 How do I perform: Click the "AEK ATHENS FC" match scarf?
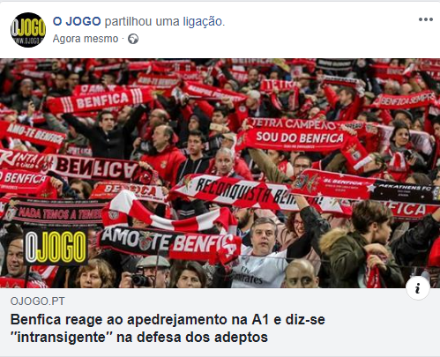point(405,191)
